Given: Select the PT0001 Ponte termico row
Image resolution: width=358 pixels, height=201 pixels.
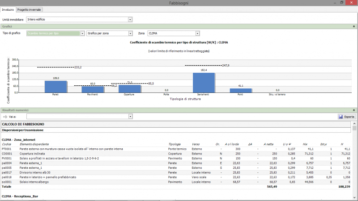Looking at the screenshot, I should tap(89, 148).
